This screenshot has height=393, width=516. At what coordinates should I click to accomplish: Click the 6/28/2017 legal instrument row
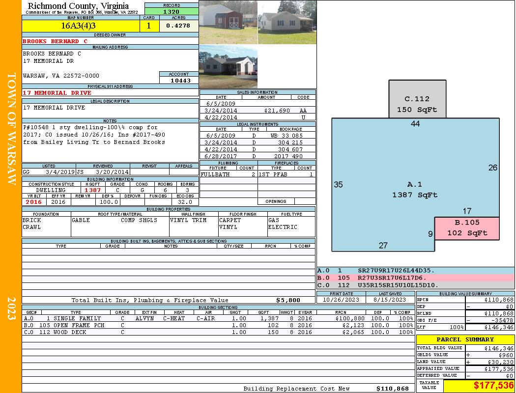[x=258, y=156]
